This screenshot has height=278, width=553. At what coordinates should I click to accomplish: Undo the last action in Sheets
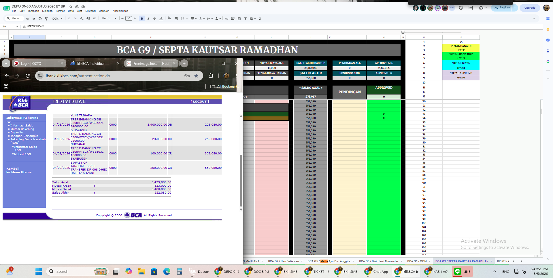27,18
